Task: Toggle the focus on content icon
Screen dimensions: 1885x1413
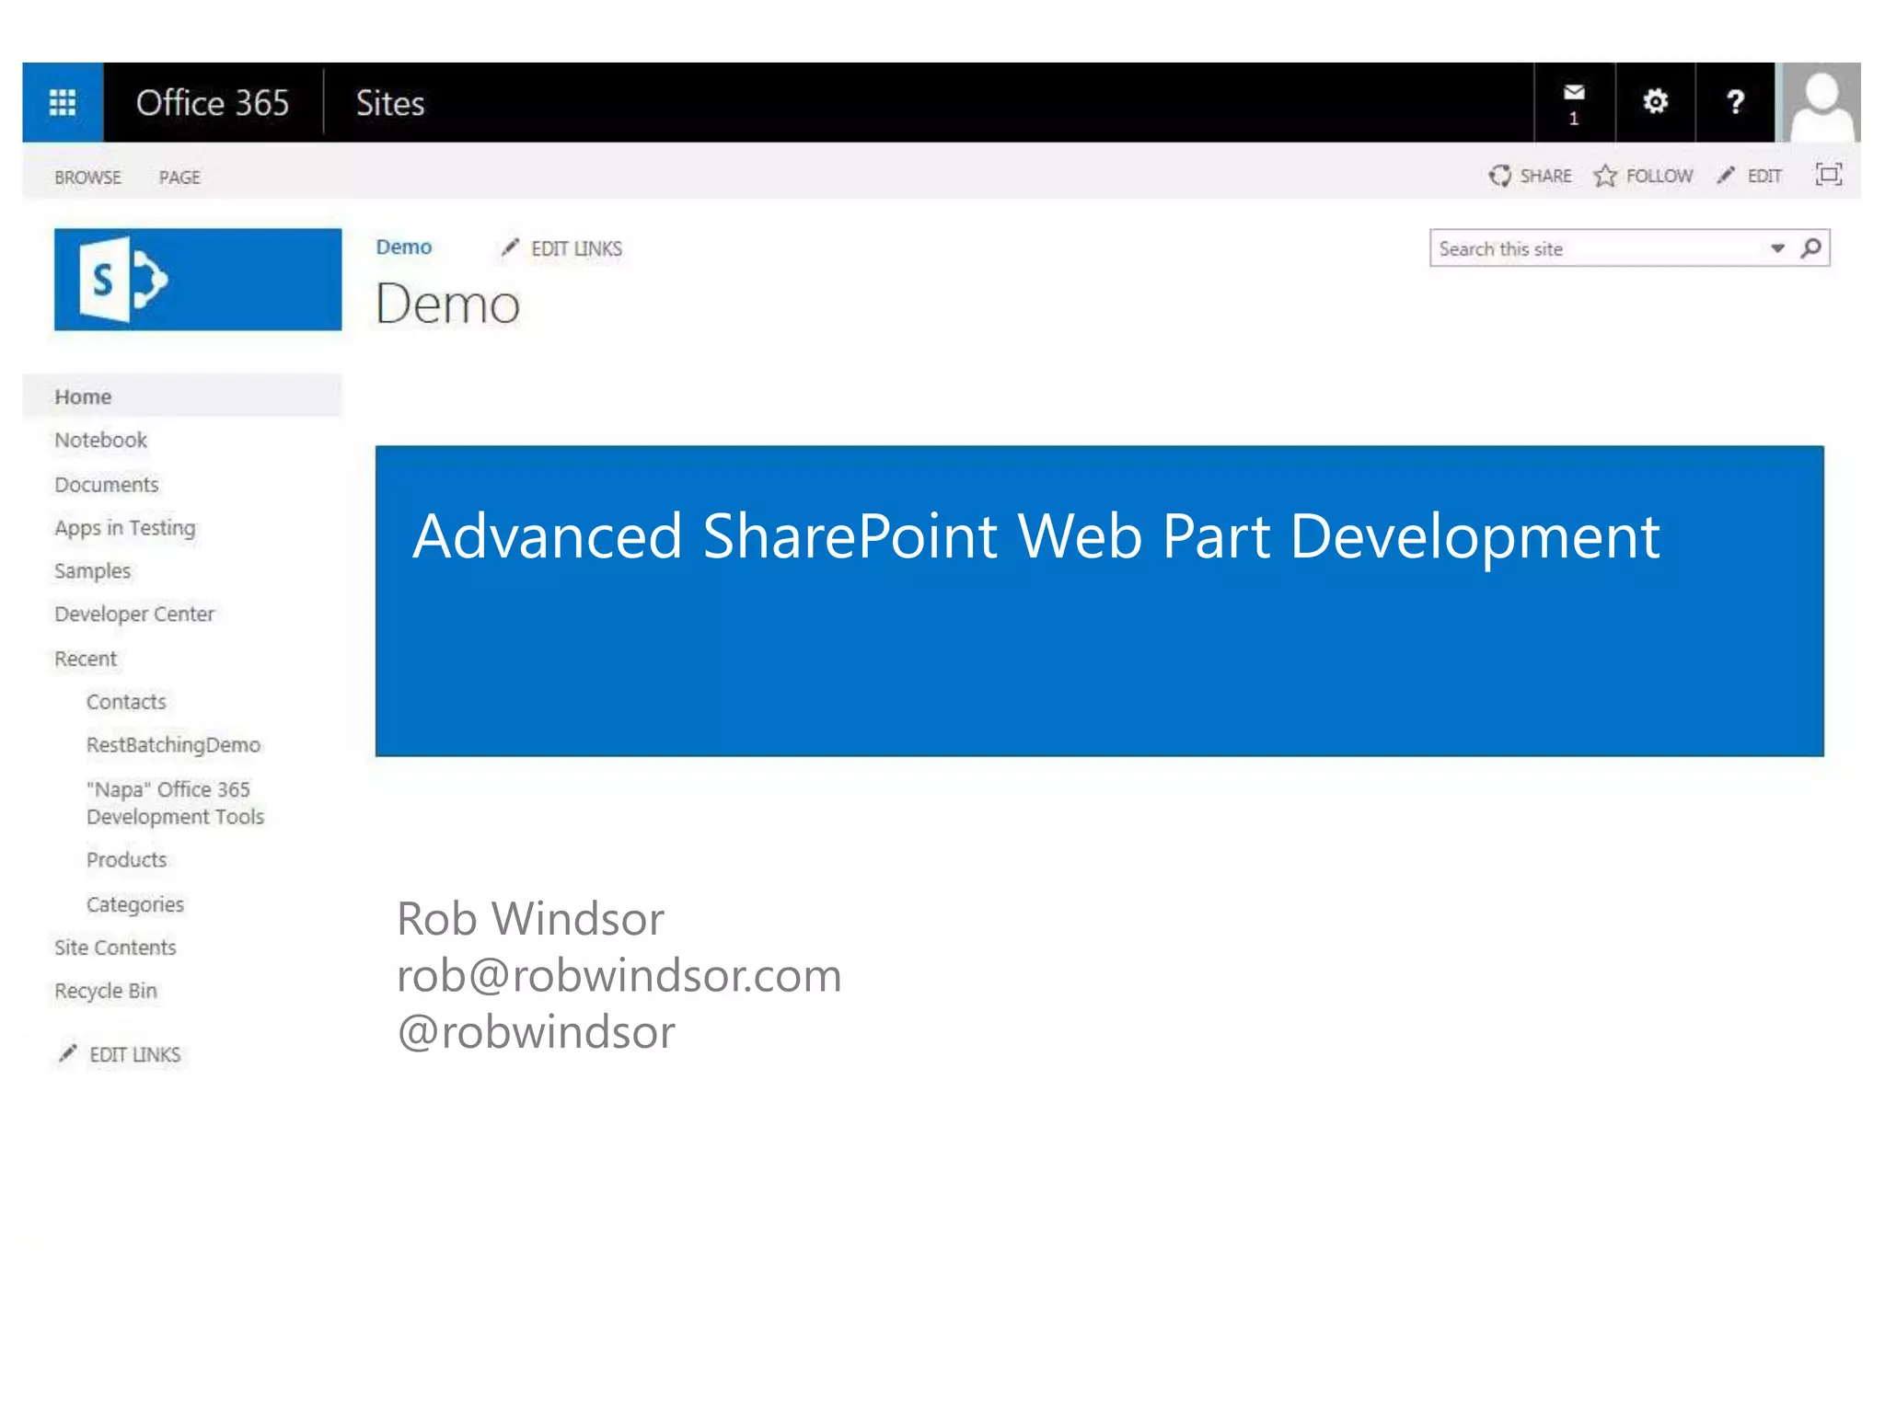Action: (1828, 175)
